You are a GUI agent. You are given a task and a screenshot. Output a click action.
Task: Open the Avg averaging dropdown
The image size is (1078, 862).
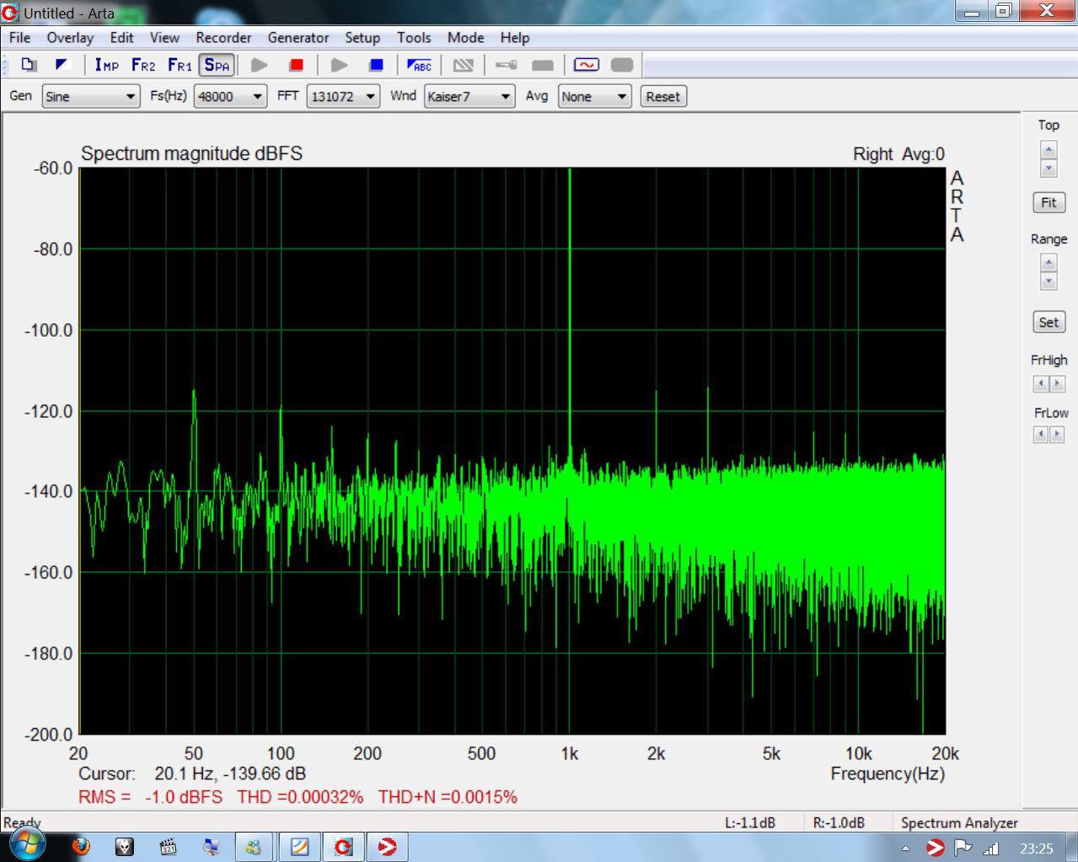[594, 96]
